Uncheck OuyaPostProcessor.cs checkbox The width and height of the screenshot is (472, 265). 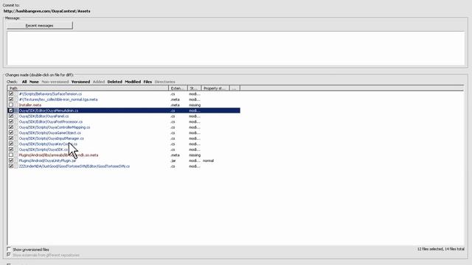[x=11, y=121]
